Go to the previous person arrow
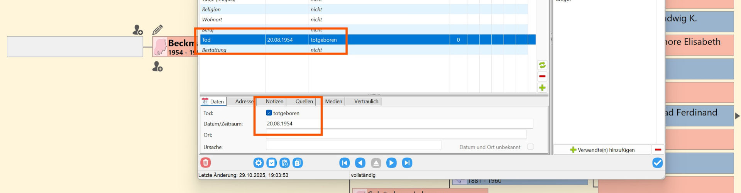Screen dimensions: 741x193 click(360, 163)
